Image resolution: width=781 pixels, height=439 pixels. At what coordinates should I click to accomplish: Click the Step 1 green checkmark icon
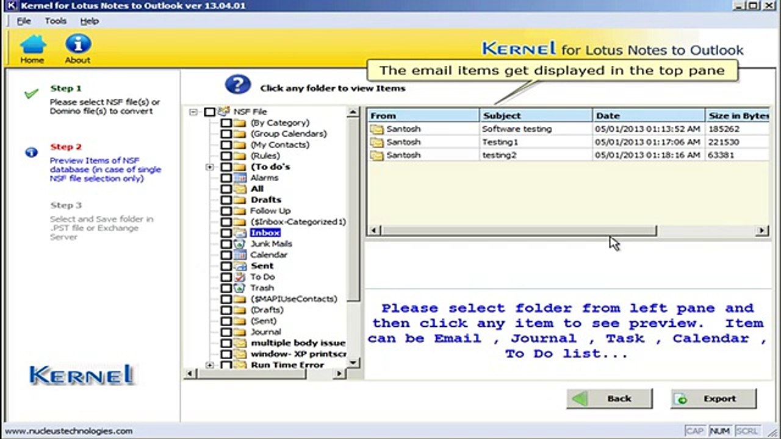(x=31, y=94)
